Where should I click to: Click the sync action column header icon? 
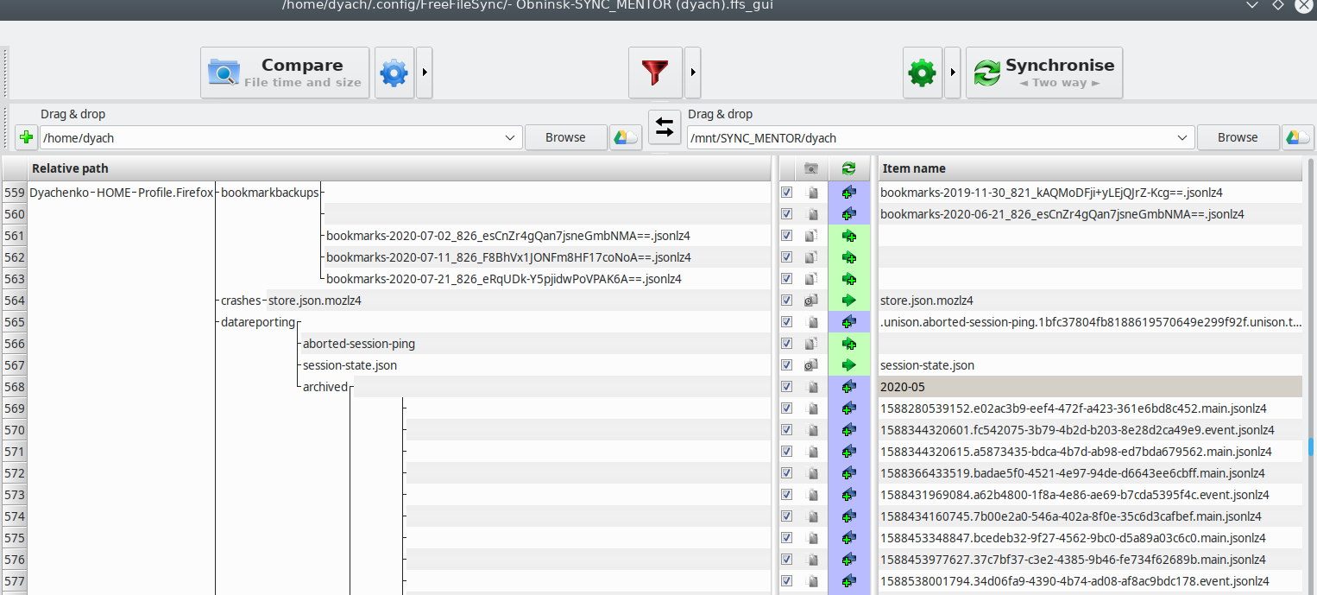pos(848,168)
